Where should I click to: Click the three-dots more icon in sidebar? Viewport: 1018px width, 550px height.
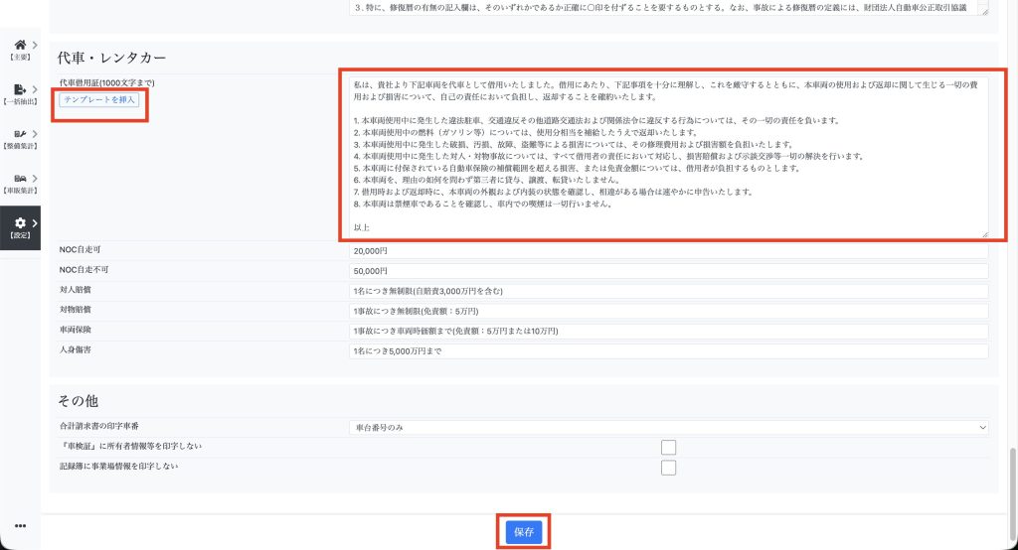pos(20,526)
